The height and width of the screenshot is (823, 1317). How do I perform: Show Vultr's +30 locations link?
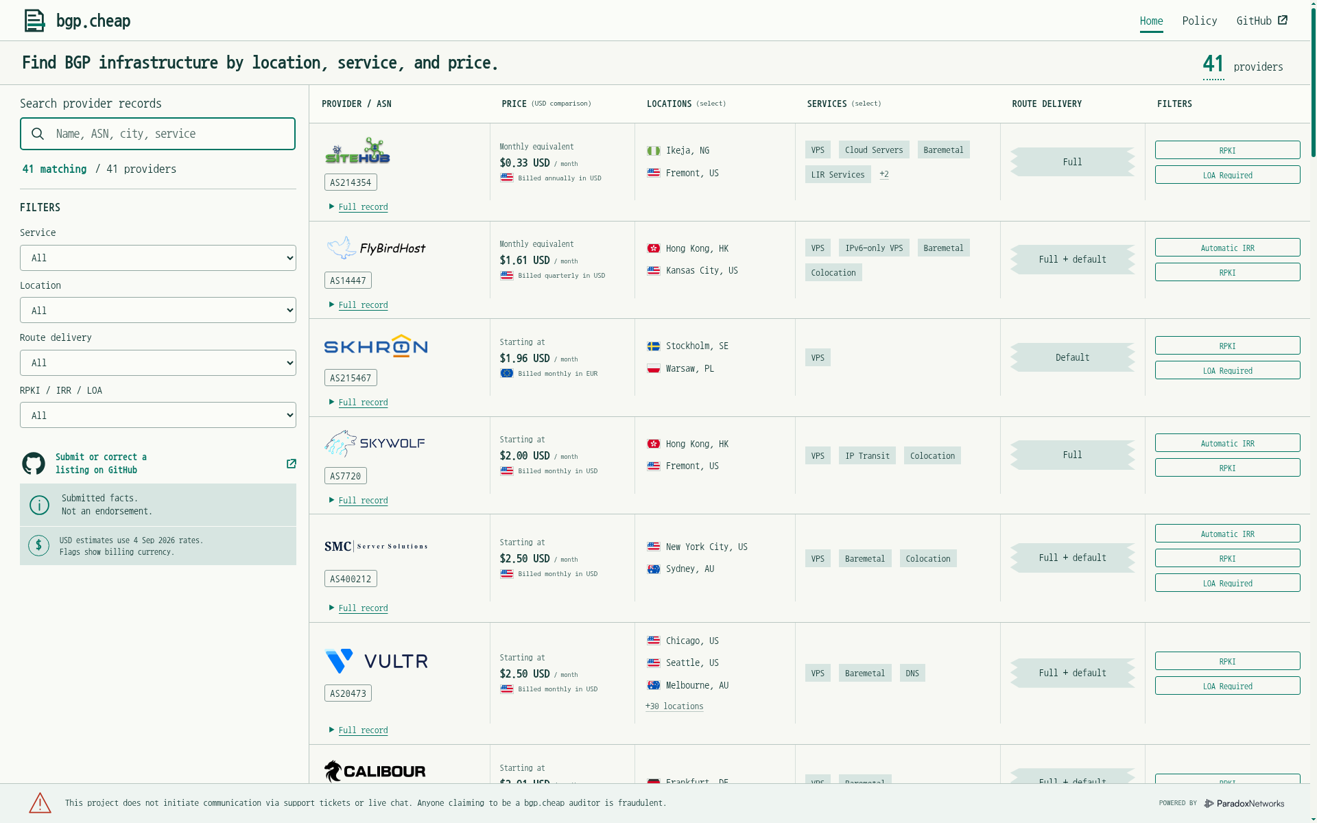(x=674, y=706)
